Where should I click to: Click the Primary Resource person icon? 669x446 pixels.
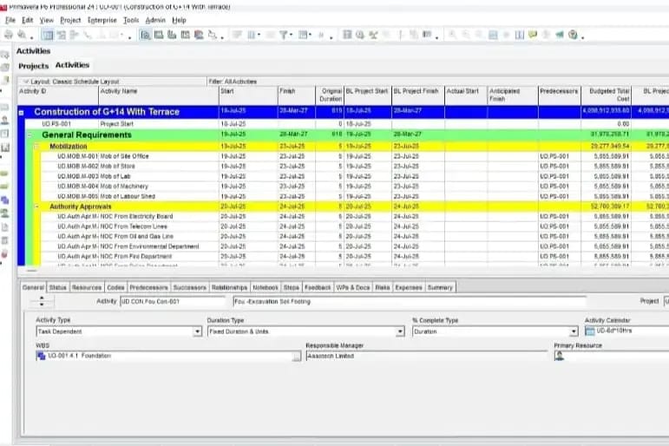click(559, 356)
